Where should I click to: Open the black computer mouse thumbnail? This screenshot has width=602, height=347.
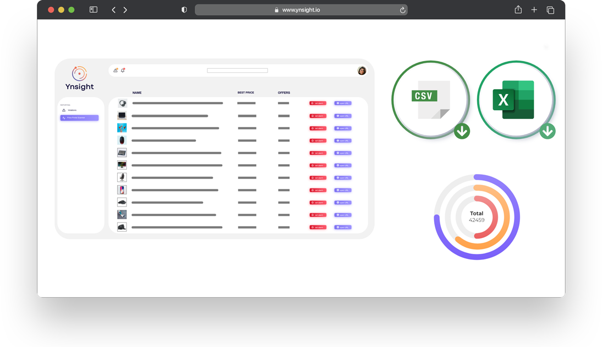pyautogui.click(x=122, y=140)
